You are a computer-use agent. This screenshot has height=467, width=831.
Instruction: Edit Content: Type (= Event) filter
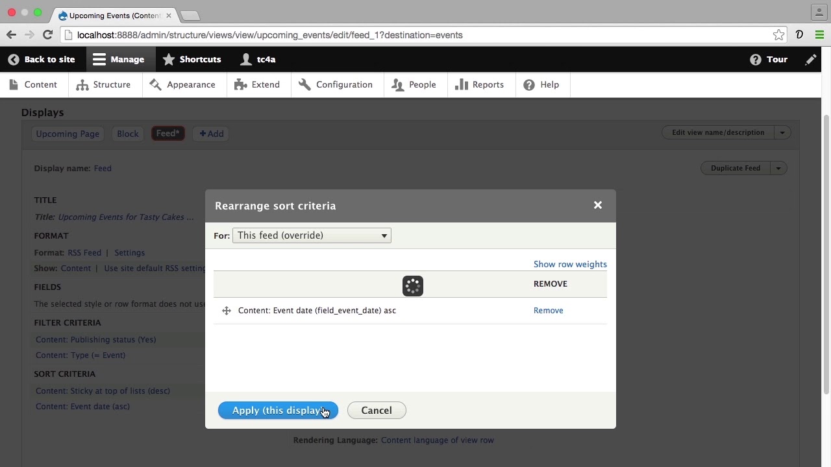coord(81,355)
